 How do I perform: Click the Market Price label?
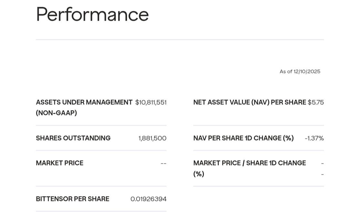59,163
